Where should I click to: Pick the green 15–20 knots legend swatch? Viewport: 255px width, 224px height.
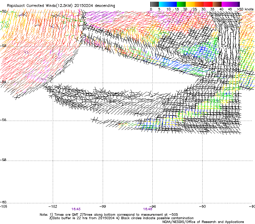(181, 4)
